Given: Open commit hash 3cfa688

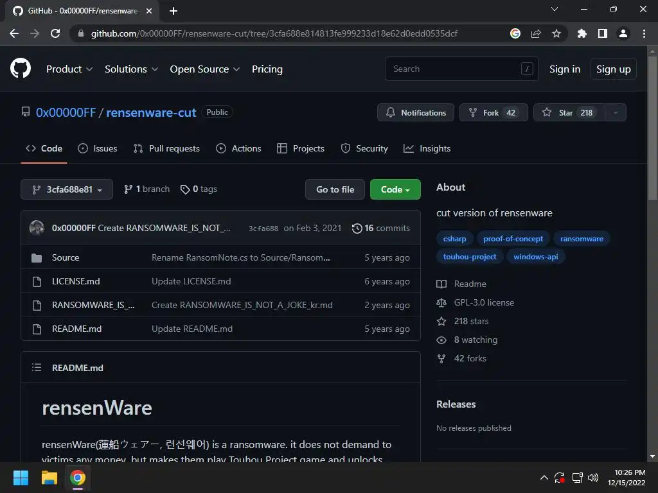Looking at the screenshot, I should pyautogui.click(x=263, y=229).
